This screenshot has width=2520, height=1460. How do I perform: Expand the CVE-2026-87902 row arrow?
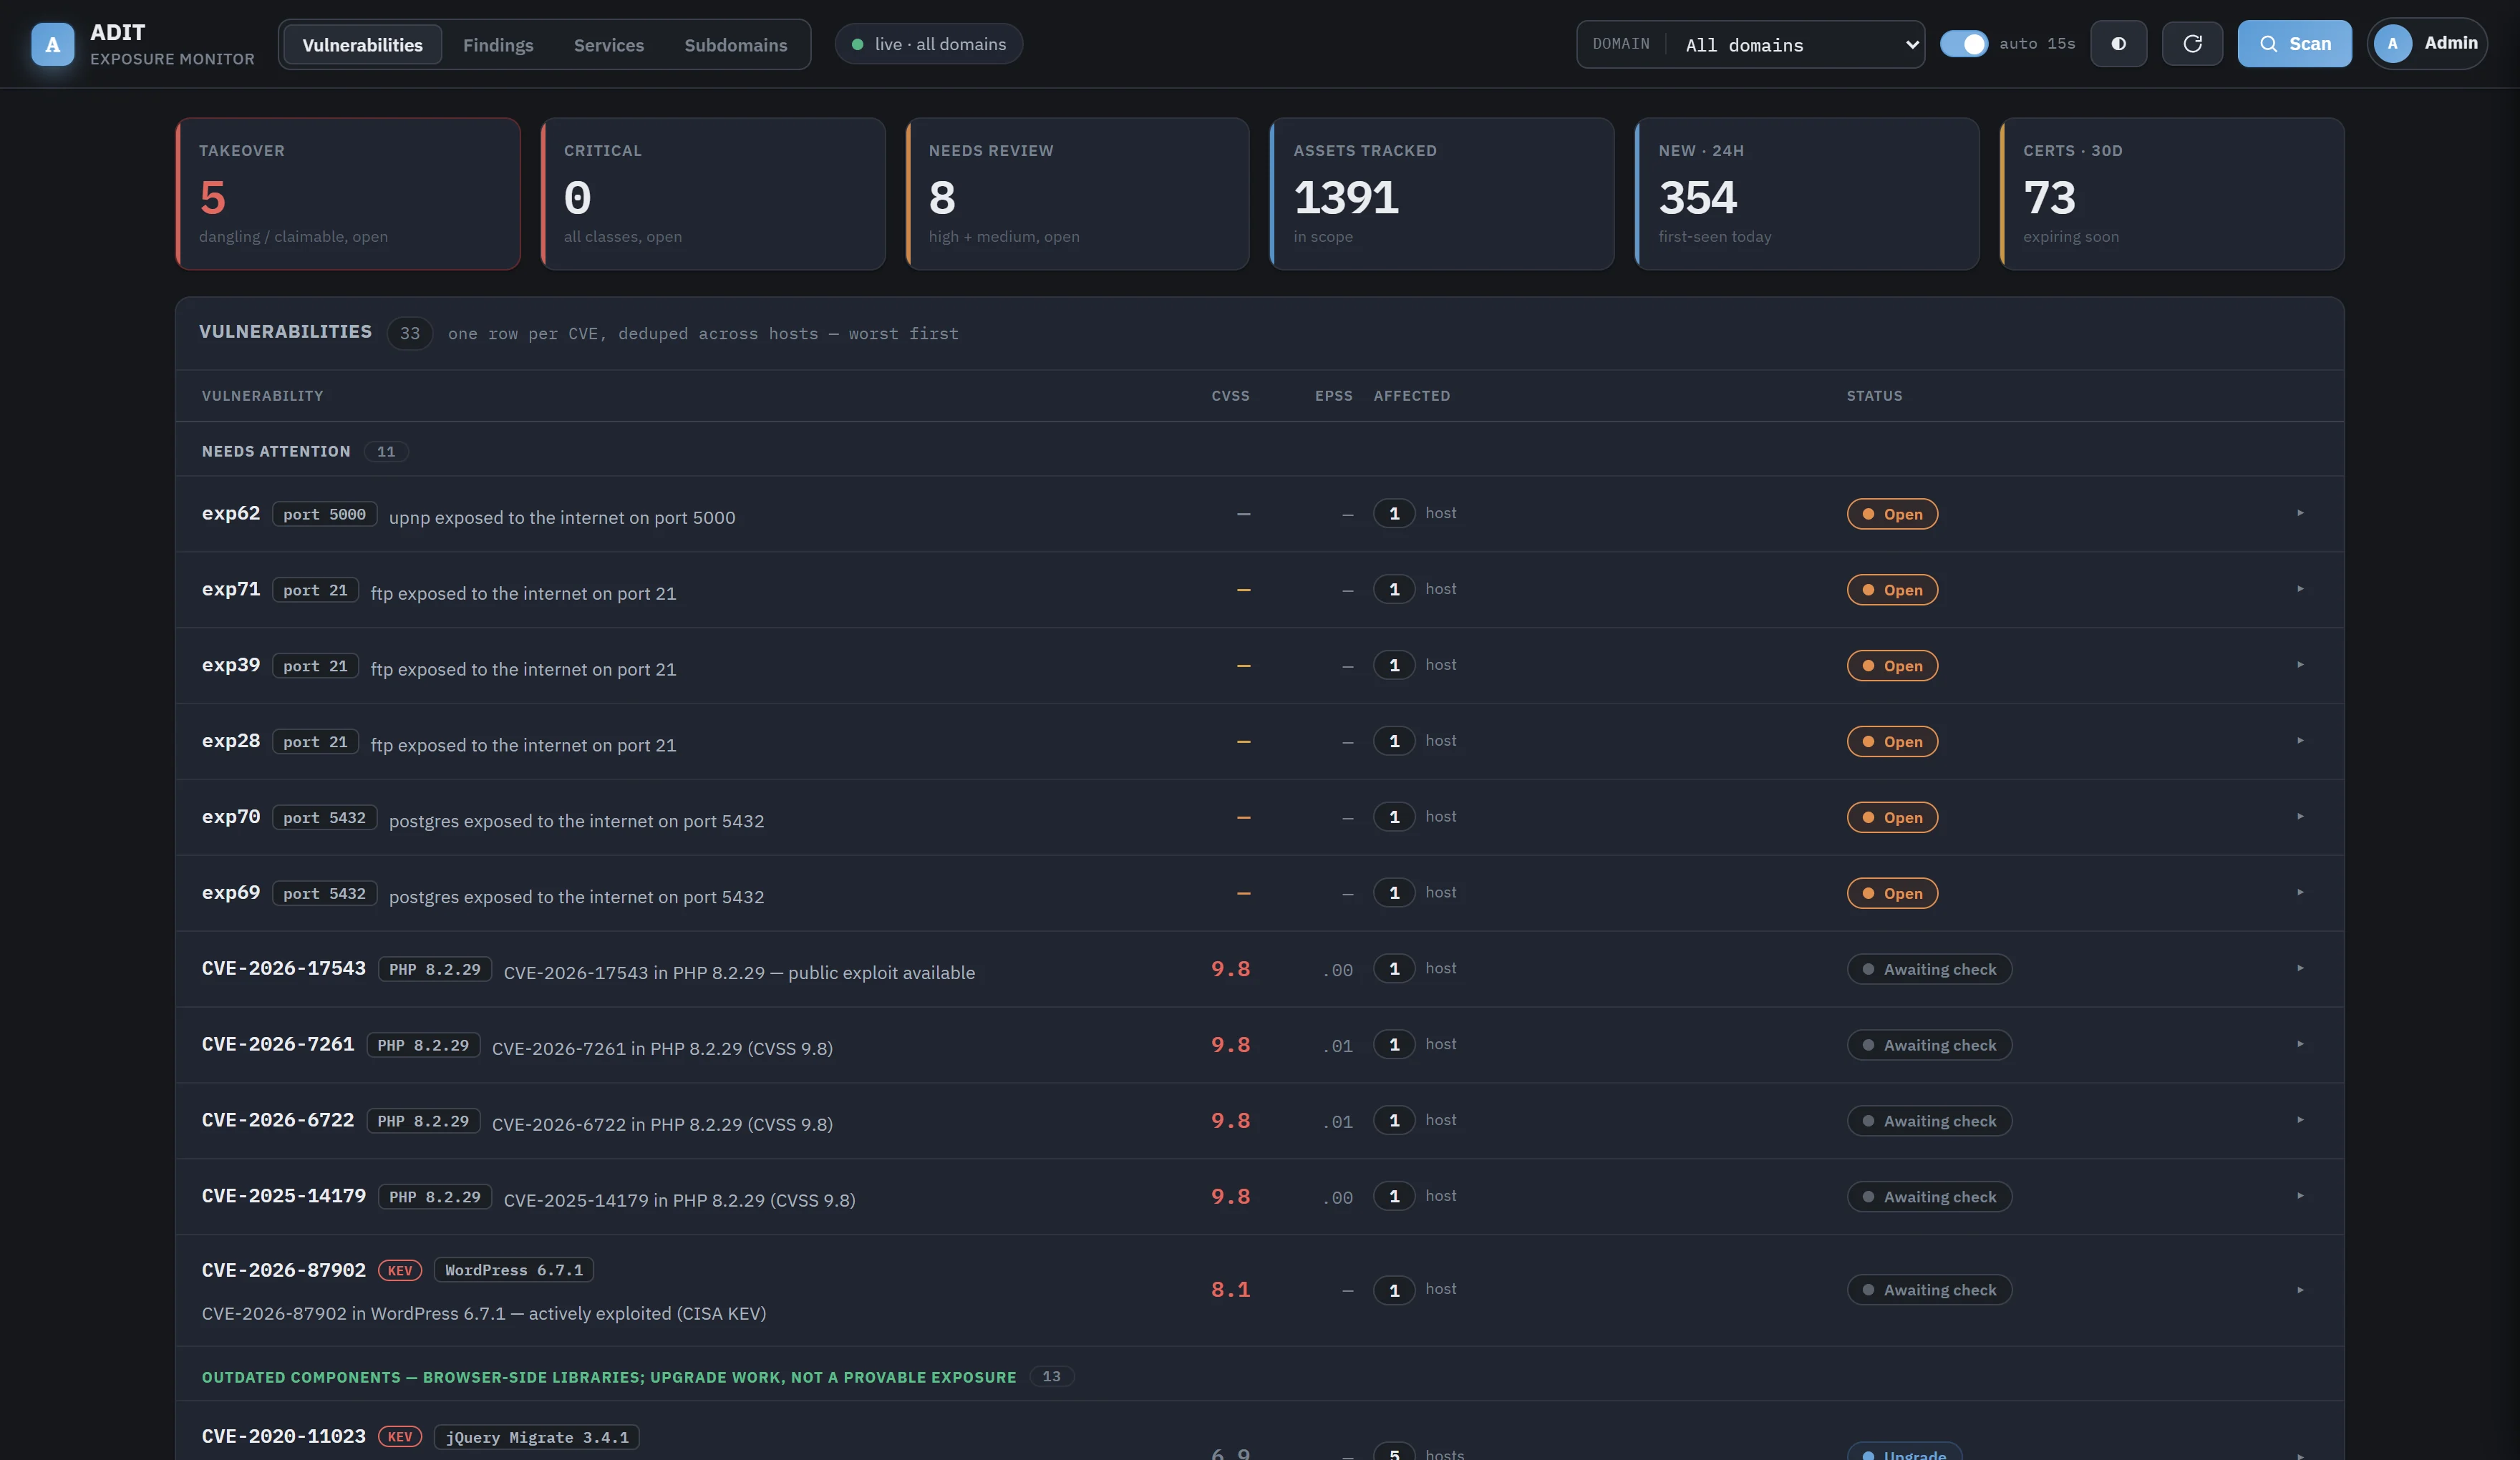tap(2300, 1290)
